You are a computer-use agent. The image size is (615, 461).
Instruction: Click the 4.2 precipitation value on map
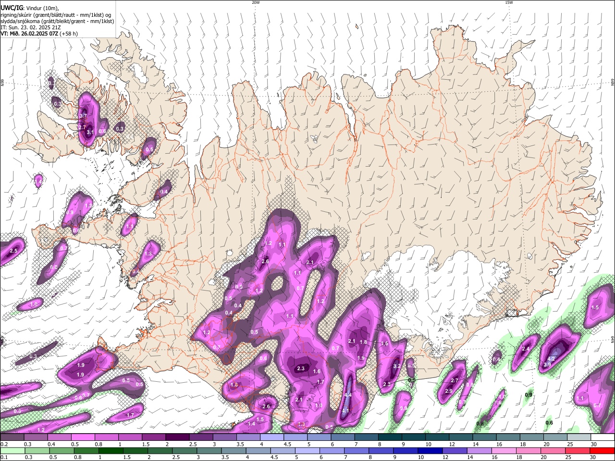552,359
